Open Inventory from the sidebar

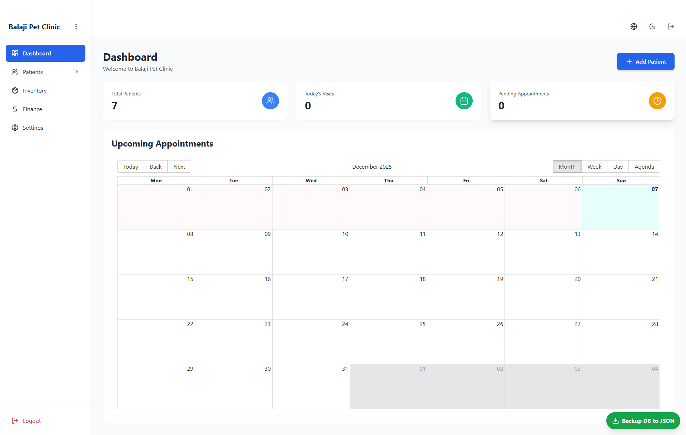click(x=35, y=91)
